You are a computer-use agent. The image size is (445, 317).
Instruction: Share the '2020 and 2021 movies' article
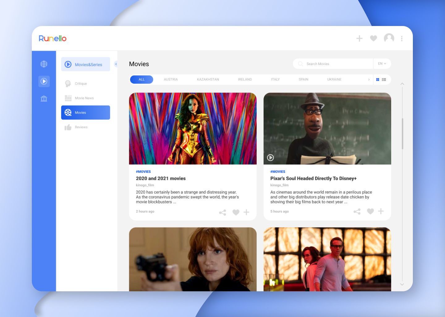(222, 212)
